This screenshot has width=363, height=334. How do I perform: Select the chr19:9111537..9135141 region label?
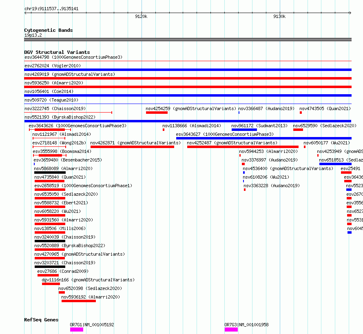coord(51,9)
